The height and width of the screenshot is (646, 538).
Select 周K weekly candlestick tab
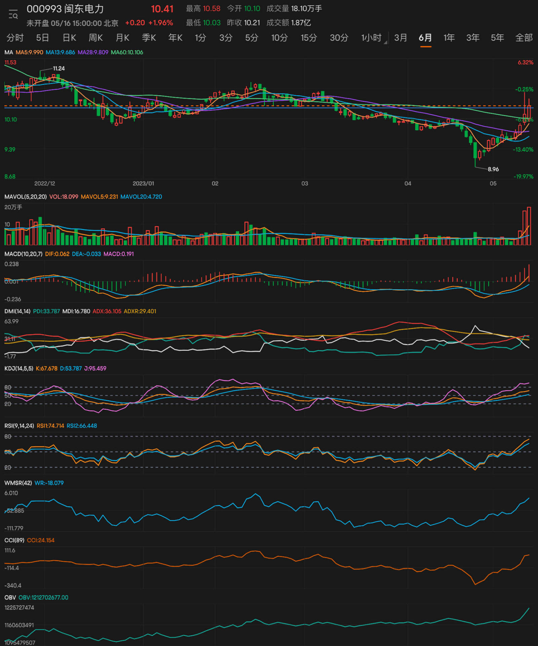point(96,38)
